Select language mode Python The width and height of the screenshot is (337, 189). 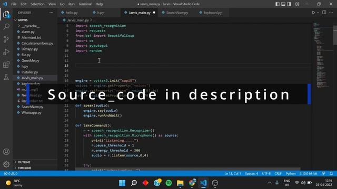tap(291, 174)
